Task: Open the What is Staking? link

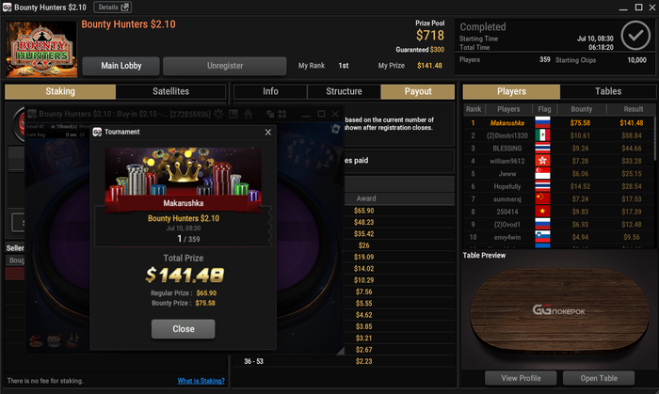Action: click(201, 381)
